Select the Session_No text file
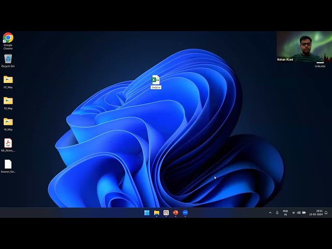332x249 pixels. (x=8, y=164)
